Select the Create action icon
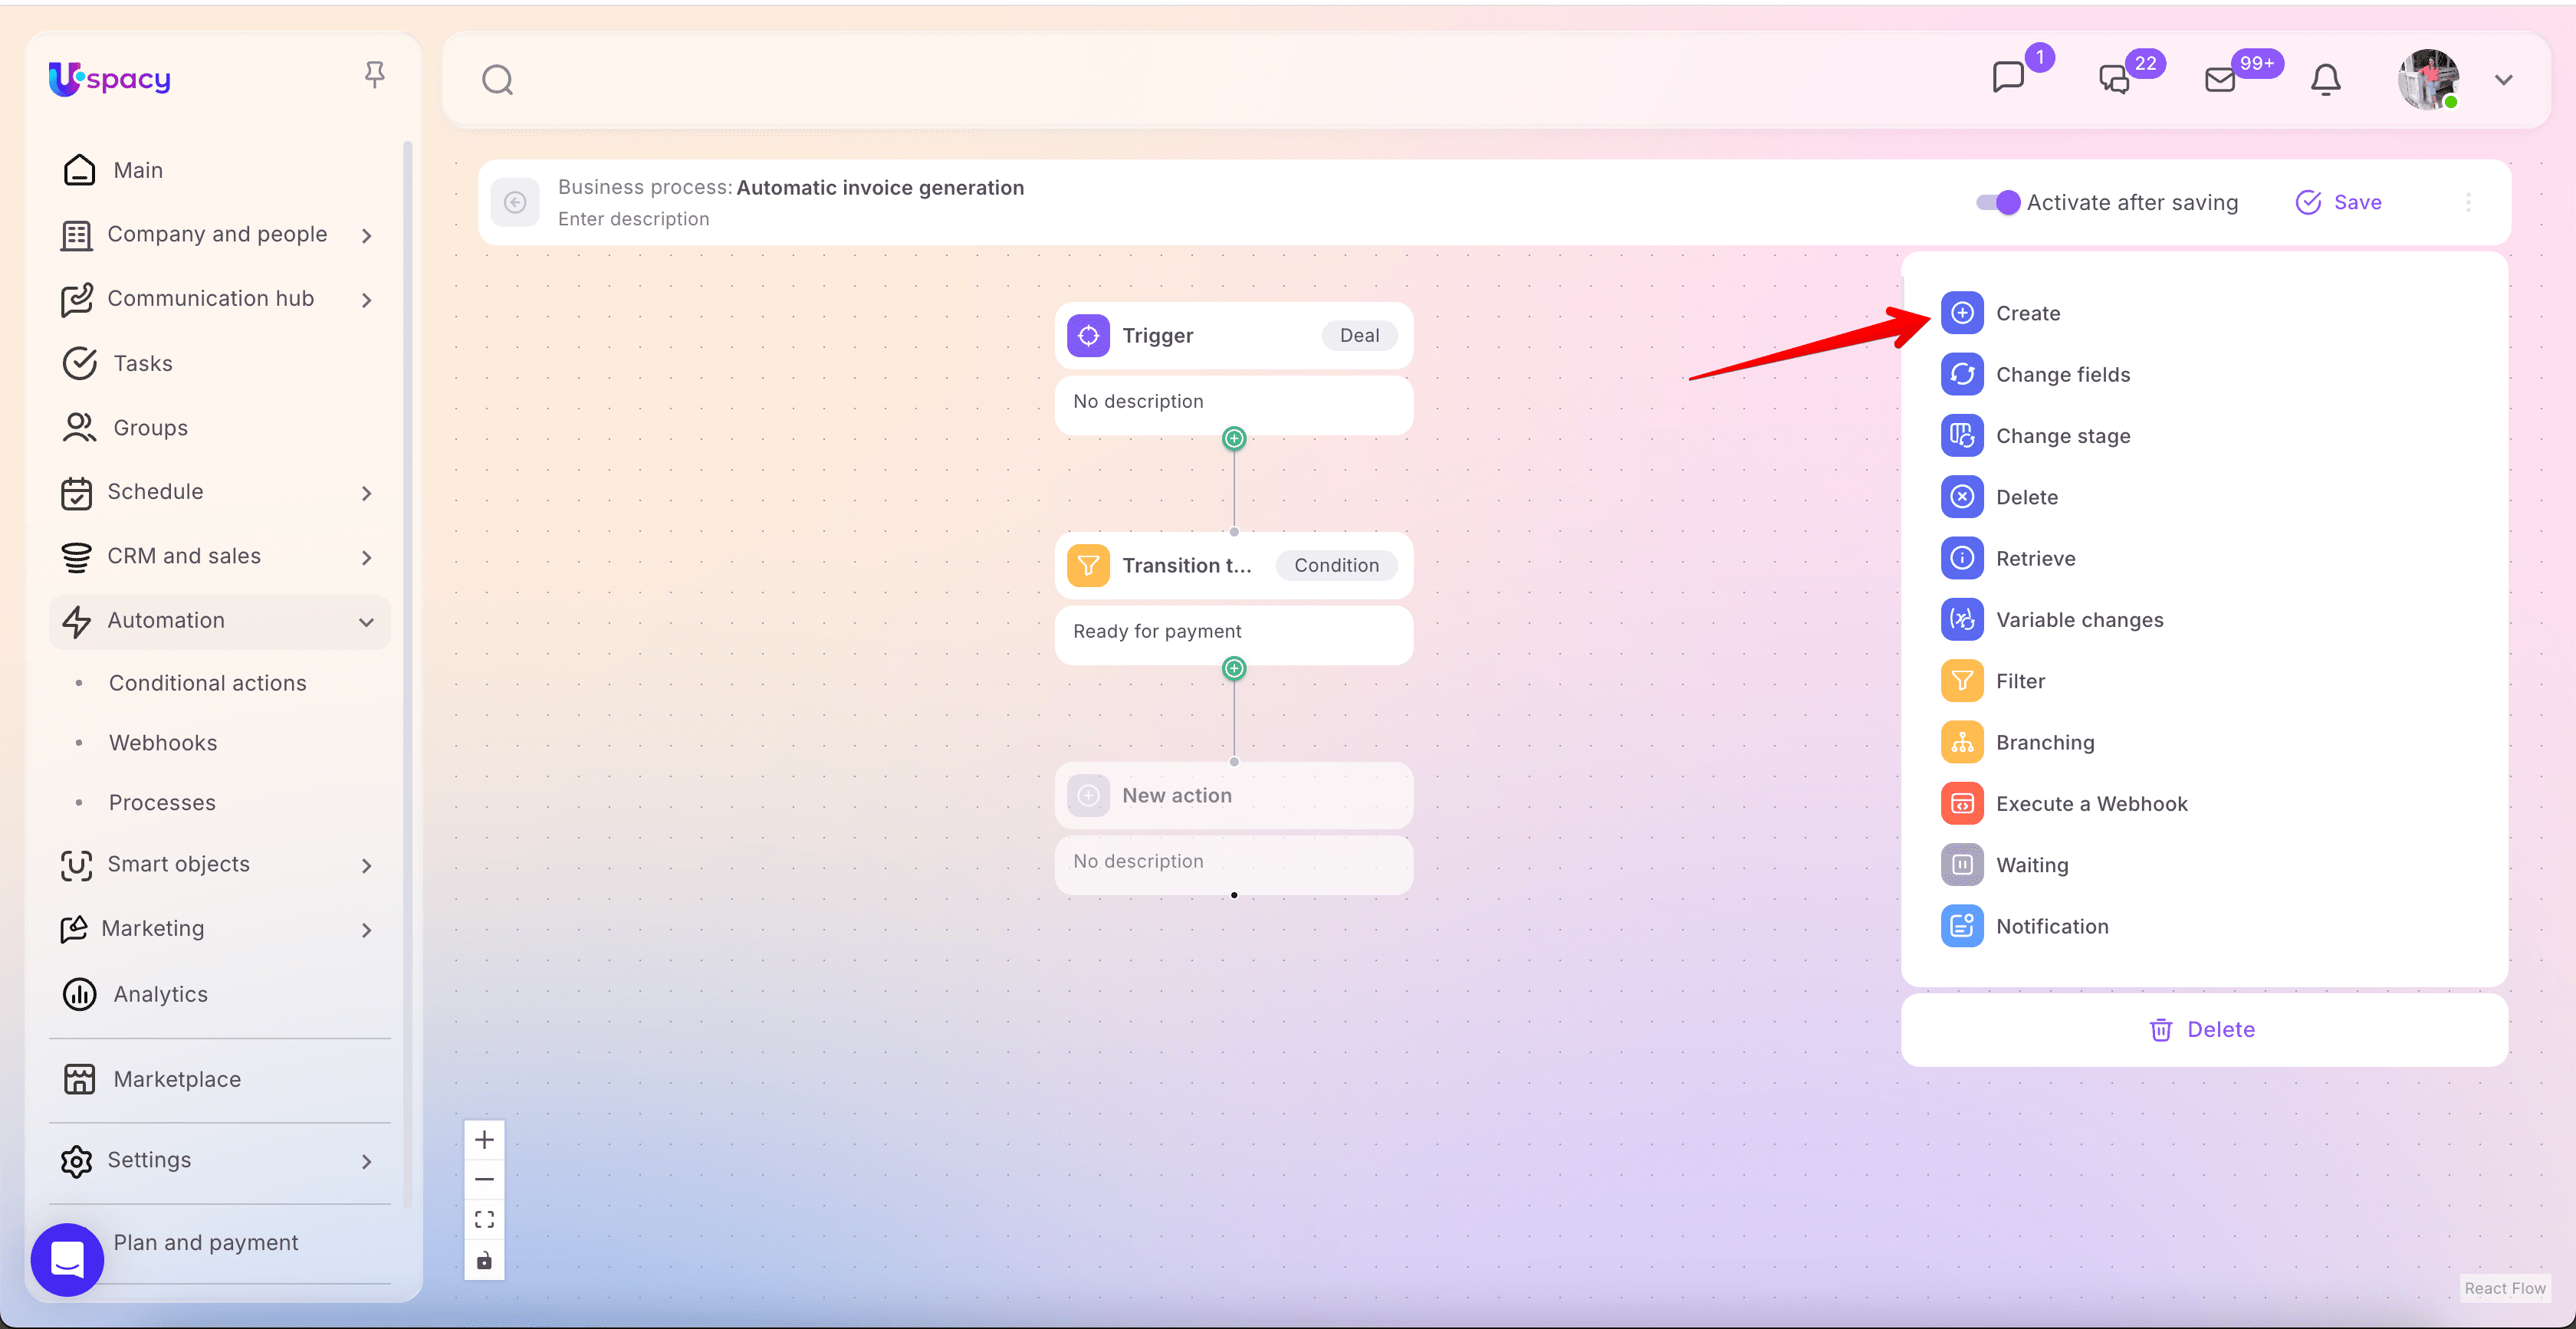 pyautogui.click(x=1962, y=313)
